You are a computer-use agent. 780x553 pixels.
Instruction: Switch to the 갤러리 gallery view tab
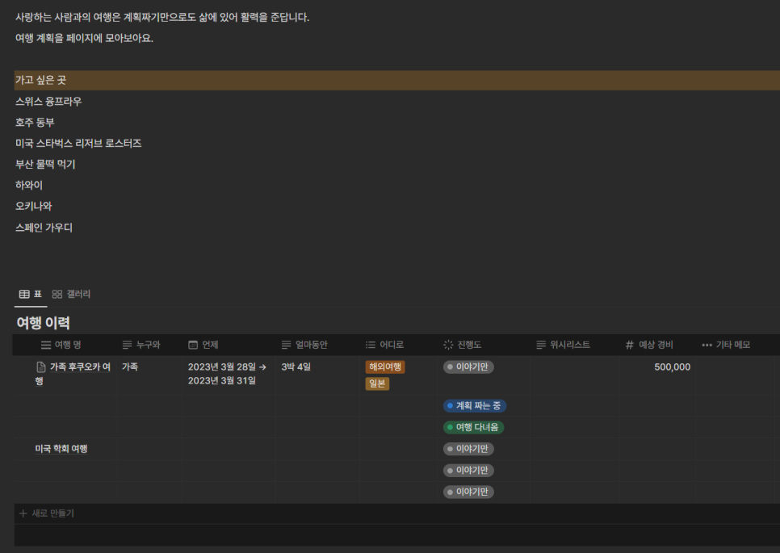71,294
